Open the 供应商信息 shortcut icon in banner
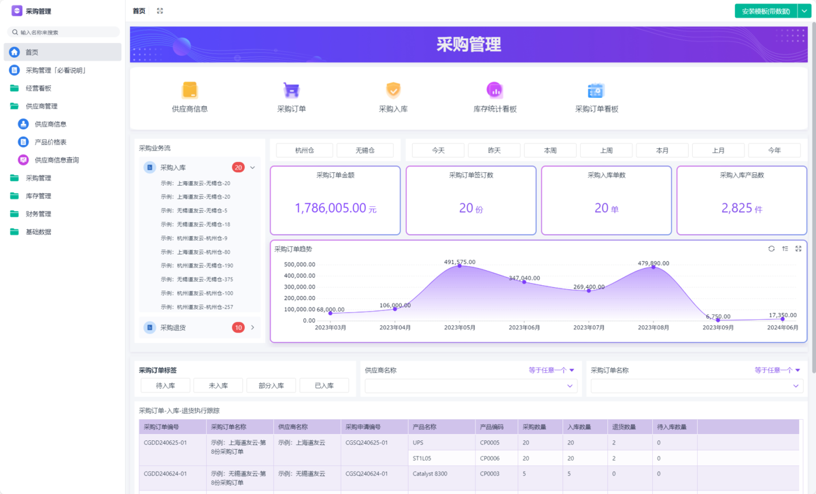 pos(190,90)
